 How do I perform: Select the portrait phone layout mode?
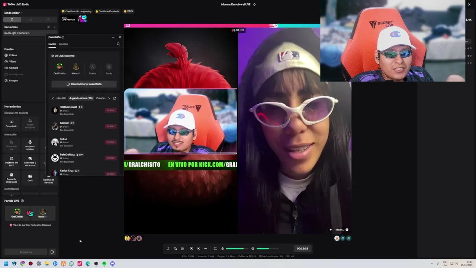click(x=12, y=20)
